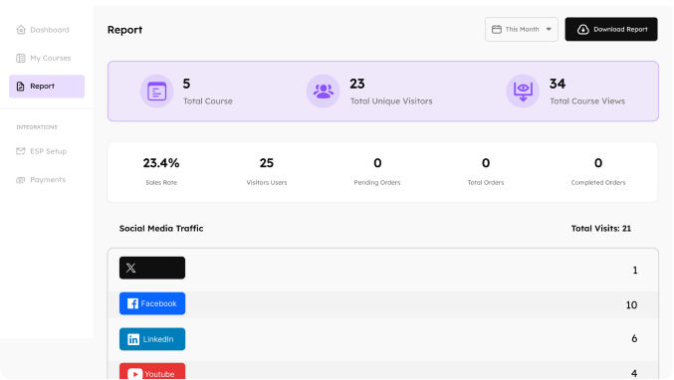Click the 34 course views number
Image resolution: width=674 pixels, height=380 pixels.
(x=558, y=84)
